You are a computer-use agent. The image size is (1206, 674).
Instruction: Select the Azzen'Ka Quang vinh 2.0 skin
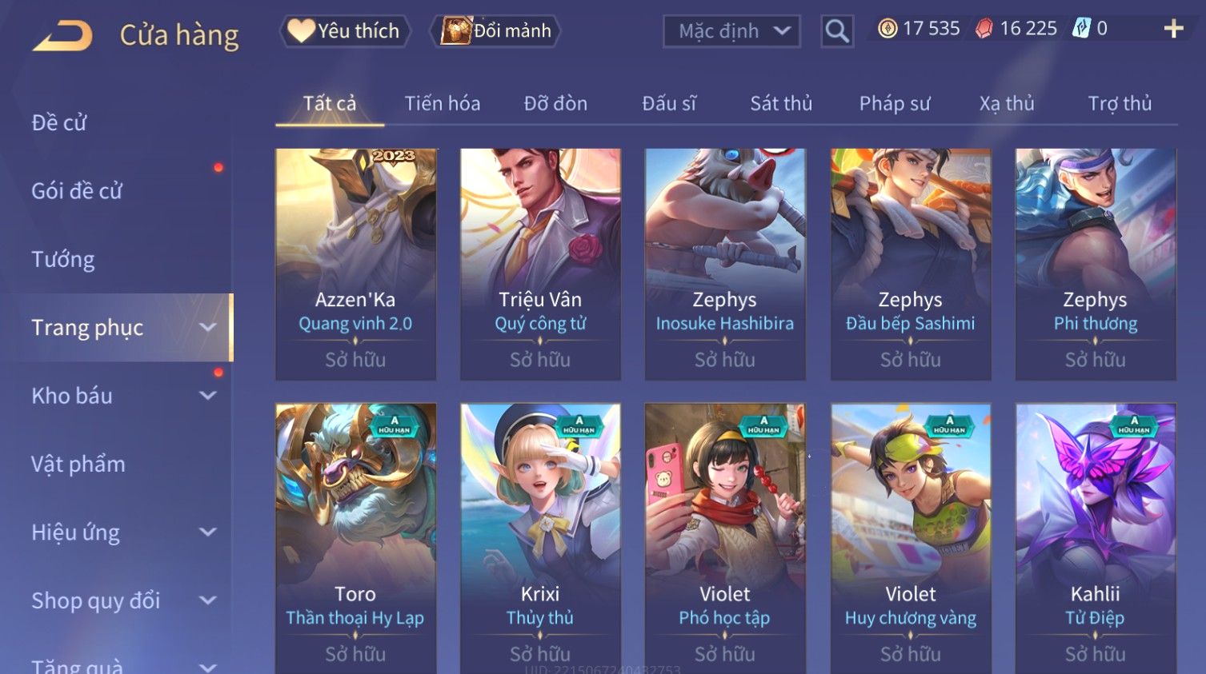point(355,264)
